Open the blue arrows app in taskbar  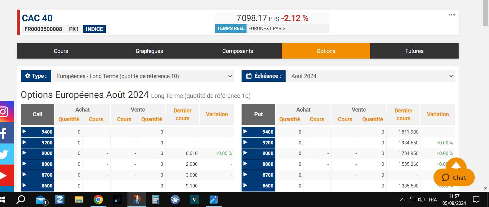(x=60, y=200)
